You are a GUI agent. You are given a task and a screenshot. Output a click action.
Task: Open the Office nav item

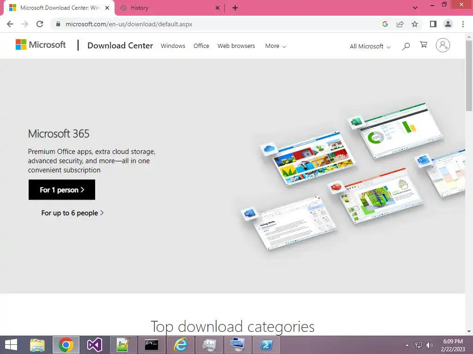[x=201, y=46]
